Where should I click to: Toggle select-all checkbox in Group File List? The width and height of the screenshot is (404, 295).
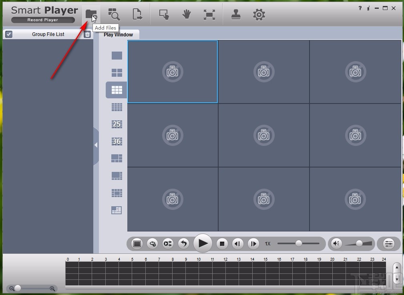point(9,34)
